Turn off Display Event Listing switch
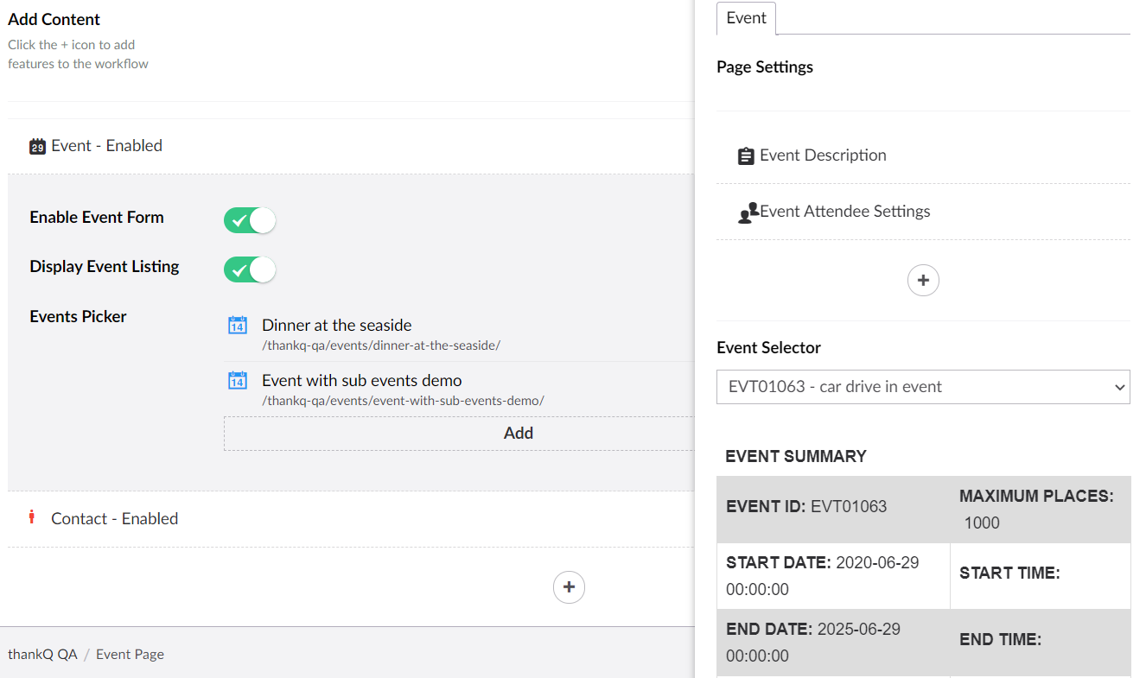Viewport: 1146px width, 678px height. [250, 269]
